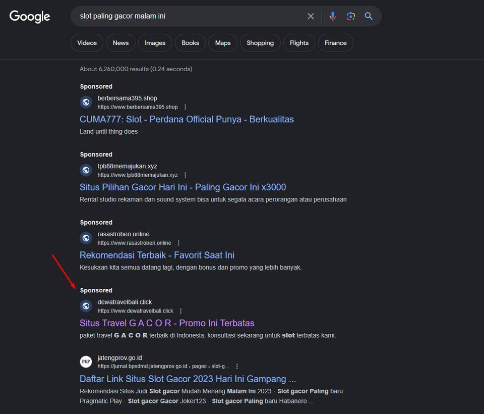Screen dimensions: 484x414
Task: Click 'Kesukaan kita semua datang lagi' description
Action: click(191, 268)
